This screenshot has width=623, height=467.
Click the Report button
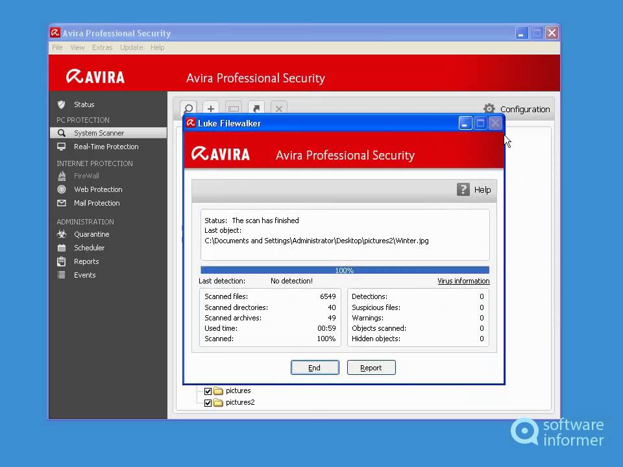[x=371, y=367]
